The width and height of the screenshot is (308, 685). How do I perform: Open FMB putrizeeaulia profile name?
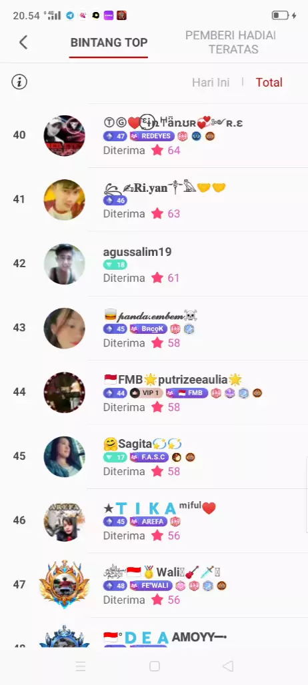pos(173,380)
